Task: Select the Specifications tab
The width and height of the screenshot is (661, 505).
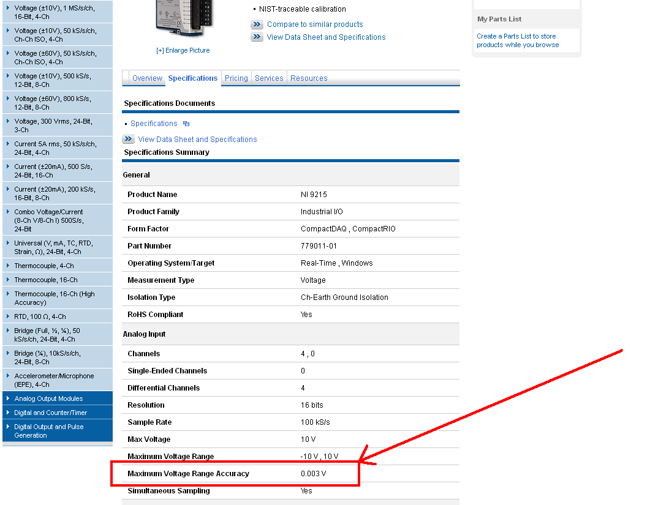Action: pos(192,78)
